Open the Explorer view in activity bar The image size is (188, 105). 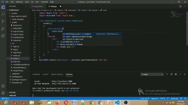coord(3,7)
